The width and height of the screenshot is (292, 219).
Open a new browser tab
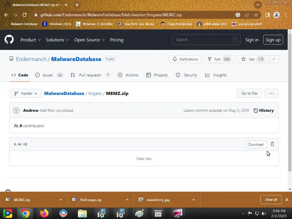(x=77, y=5)
